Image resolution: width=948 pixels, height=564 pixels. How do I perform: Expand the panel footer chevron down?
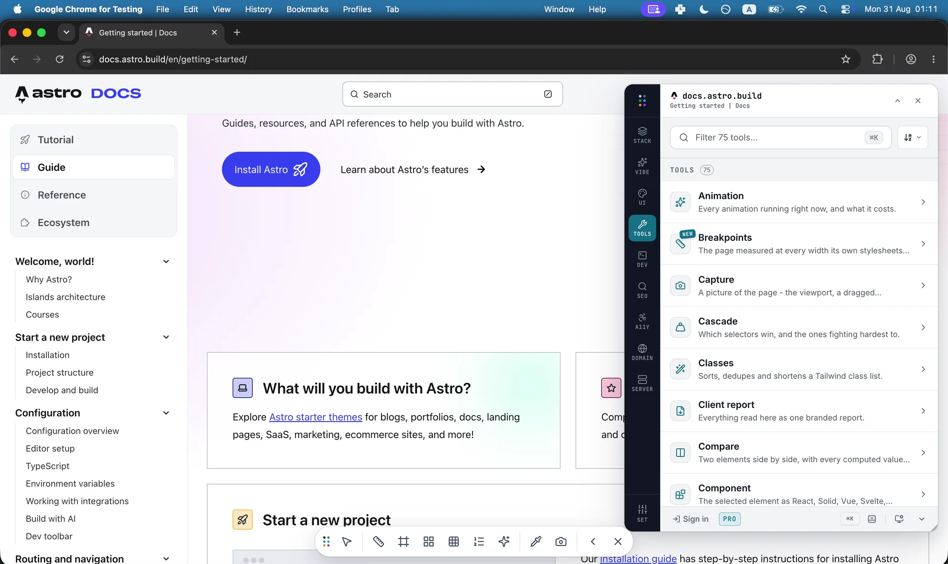[921, 519]
